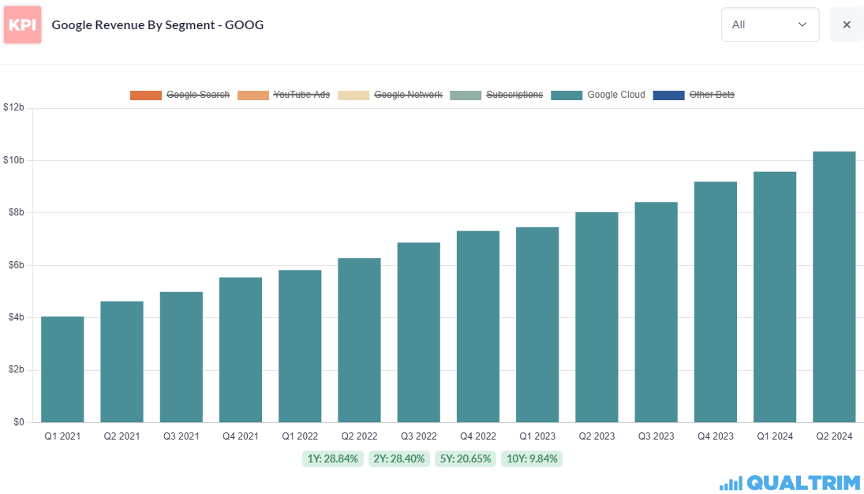The image size is (864, 494).
Task: Click the Q4 2021 bar
Action: [x=241, y=350]
